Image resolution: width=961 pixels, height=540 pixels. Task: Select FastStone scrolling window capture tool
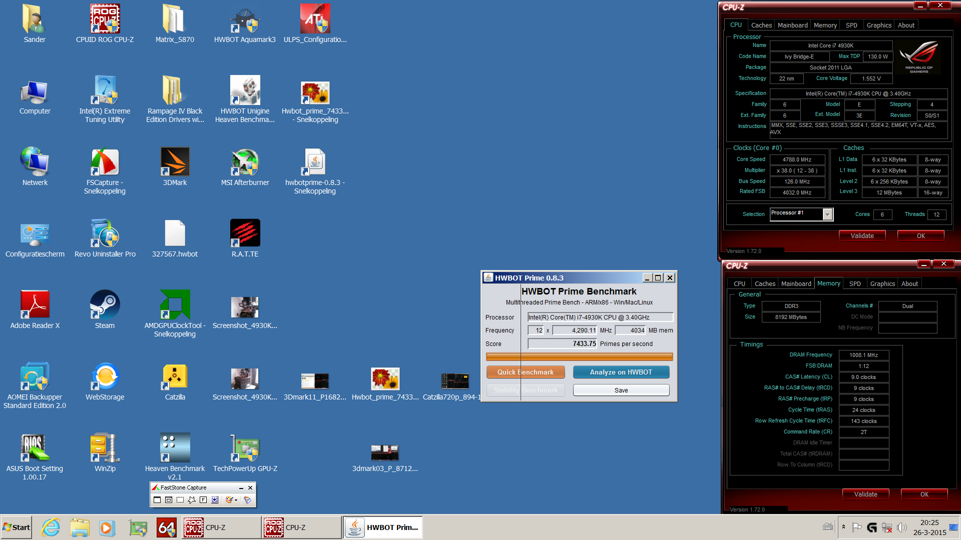[x=215, y=499]
